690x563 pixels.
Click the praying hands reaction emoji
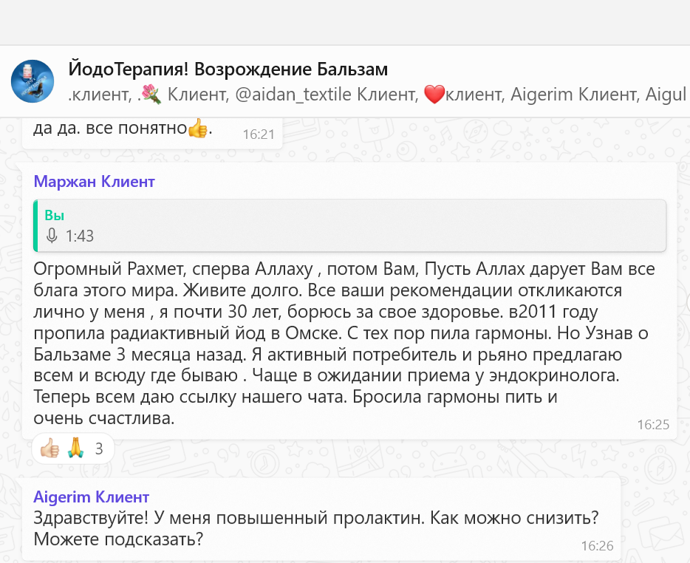75,448
